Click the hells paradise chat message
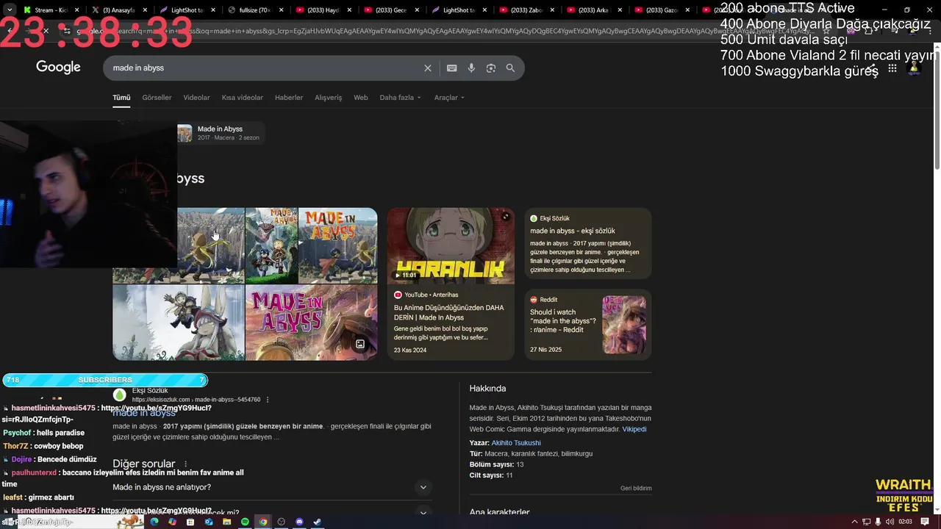Screen dimensions: 941x529 click(x=43, y=433)
